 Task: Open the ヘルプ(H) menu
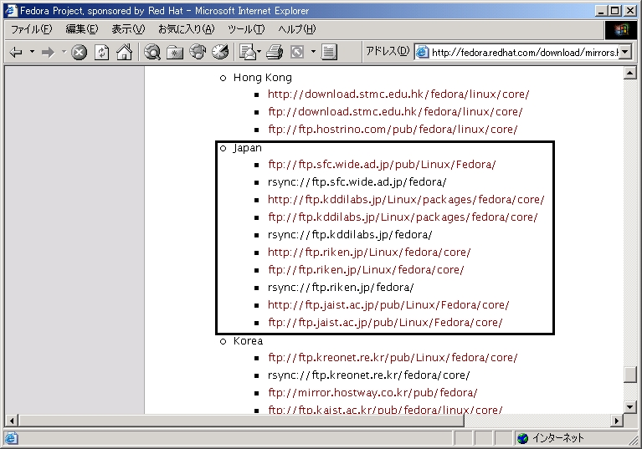pyautogui.click(x=297, y=29)
